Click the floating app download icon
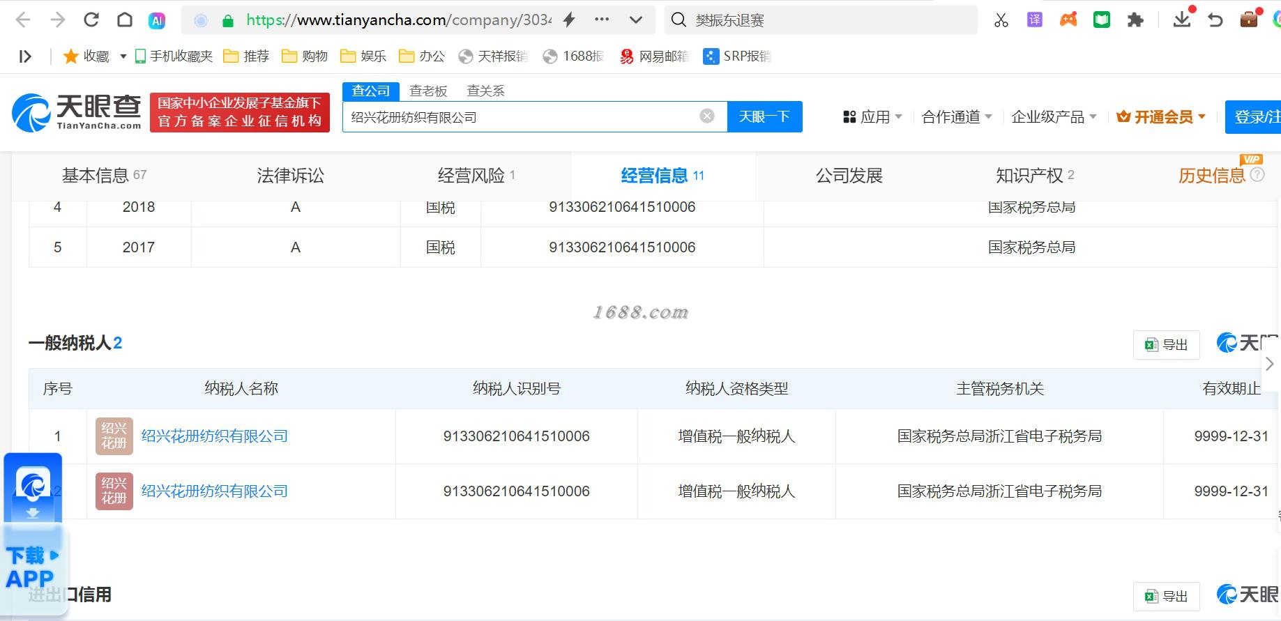This screenshot has height=621, width=1281. (x=33, y=488)
